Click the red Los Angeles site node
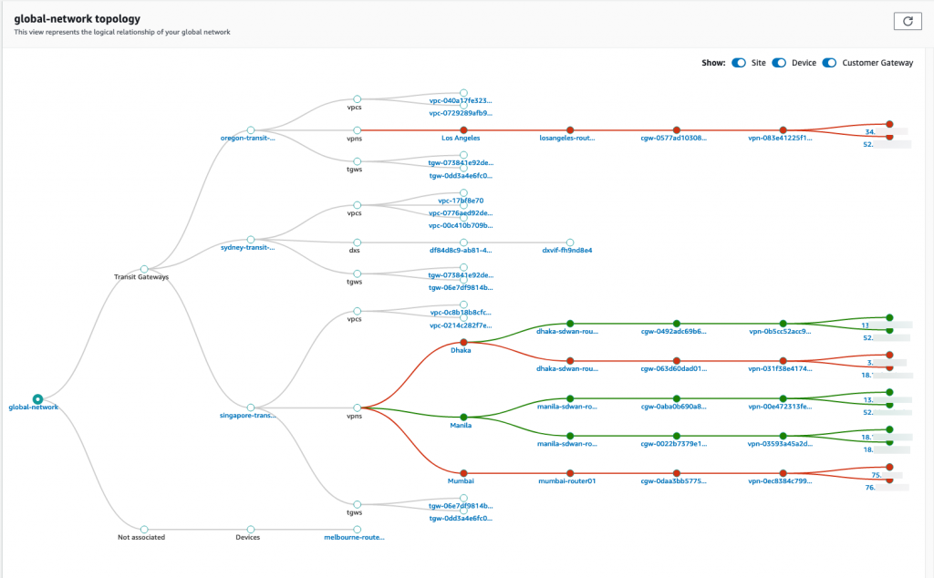The width and height of the screenshot is (934, 578). click(462, 129)
